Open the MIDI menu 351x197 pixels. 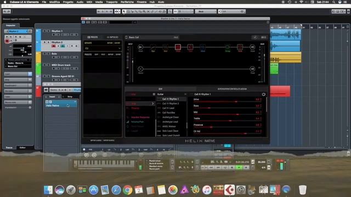[89, 2]
